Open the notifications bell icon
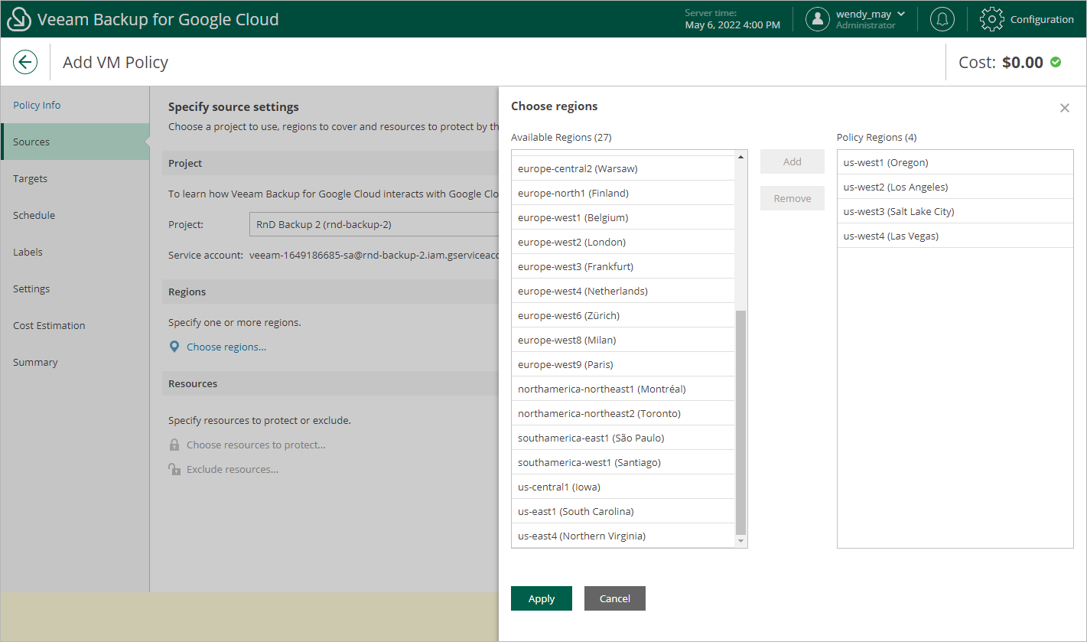The height and width of the screenshot is (642, 1087). pyautogui.click(x=942, y=19)
